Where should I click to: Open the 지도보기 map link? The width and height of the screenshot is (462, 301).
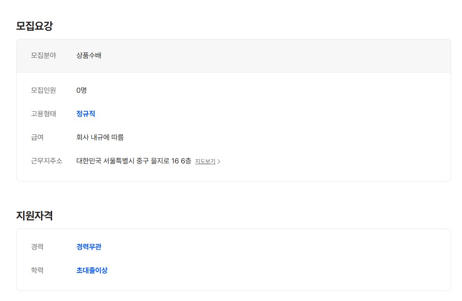pyautogui.click(x=205, y=162)
